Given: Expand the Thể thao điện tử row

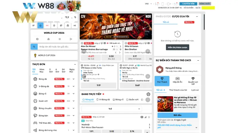Looking at the screenshot, I should click(x=73, y=123).
